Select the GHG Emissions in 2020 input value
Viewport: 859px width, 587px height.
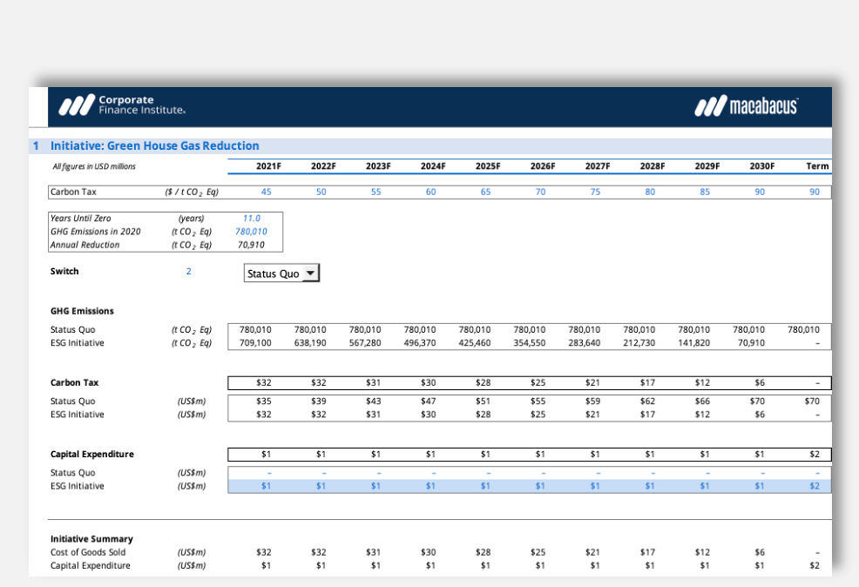(x=252, y=232)
